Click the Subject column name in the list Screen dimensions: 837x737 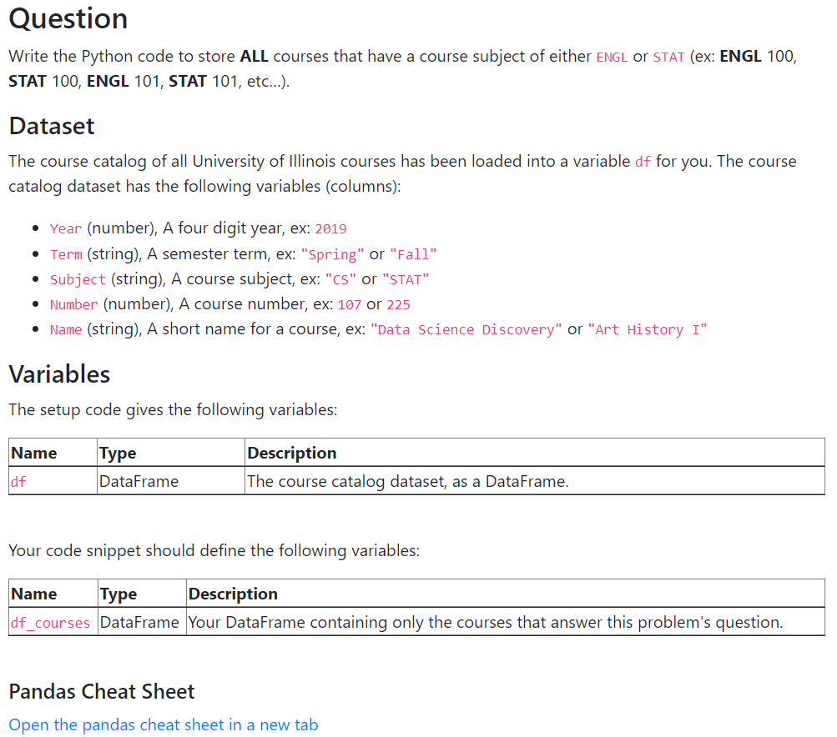tap(78, 279)
